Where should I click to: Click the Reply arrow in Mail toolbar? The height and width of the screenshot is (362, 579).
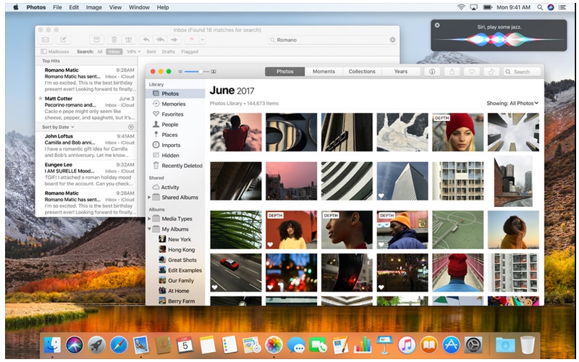146,40
